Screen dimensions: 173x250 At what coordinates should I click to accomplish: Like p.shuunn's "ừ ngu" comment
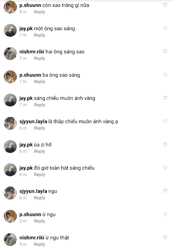click(x=165, y=214)
